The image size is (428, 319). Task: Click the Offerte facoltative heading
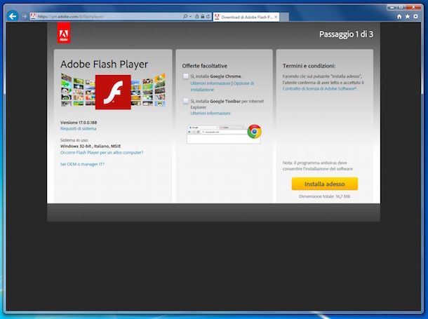point(204,66)
